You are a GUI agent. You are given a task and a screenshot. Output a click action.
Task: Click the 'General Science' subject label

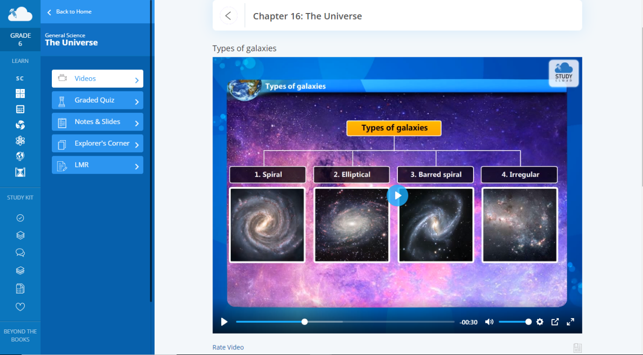[65, 35]
